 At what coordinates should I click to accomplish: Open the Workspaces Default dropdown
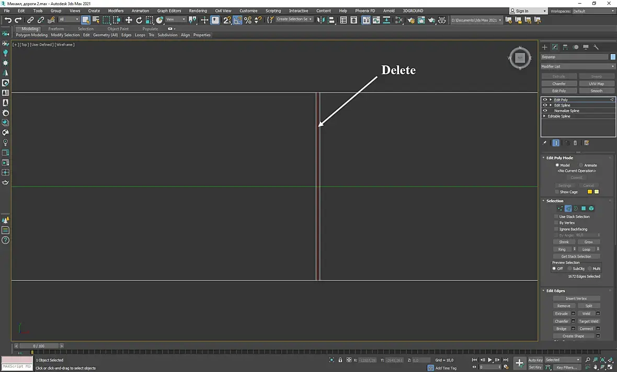pyautogui.click(x=593, y=11)
